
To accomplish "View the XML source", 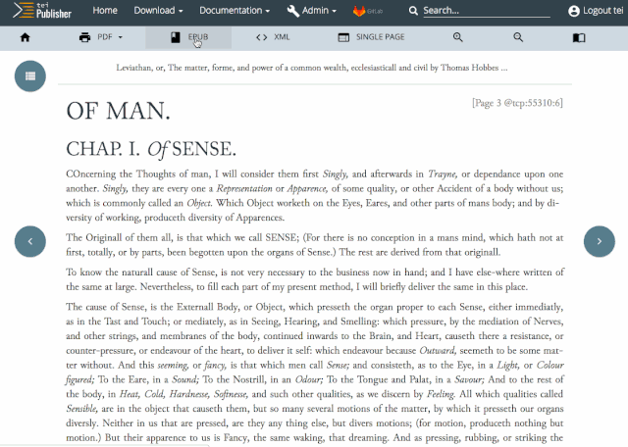I will point(274,37).
